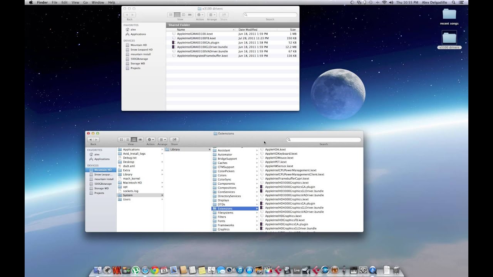This screenshot has width=493, height=277.
Task: Open the Edit menu
Action: (x=64, y=2)
